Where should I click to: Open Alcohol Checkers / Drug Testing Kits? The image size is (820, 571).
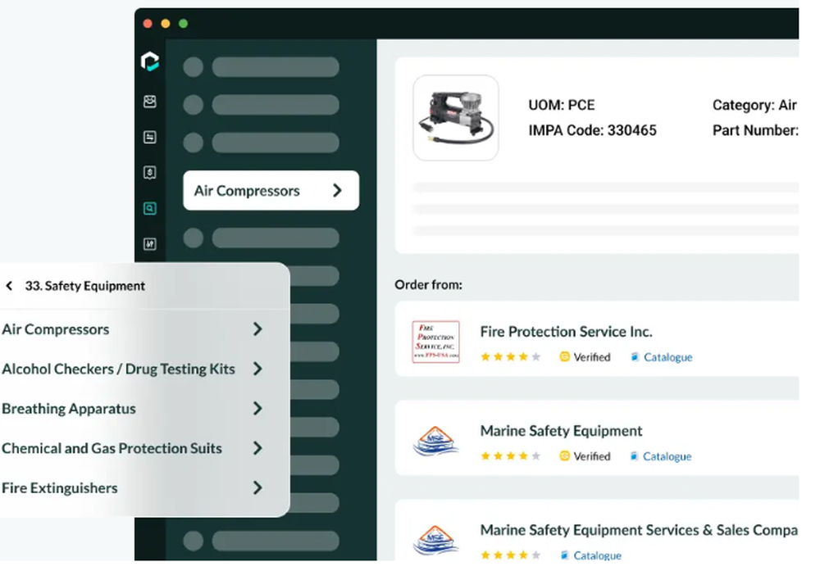click(x=118, y=369)
